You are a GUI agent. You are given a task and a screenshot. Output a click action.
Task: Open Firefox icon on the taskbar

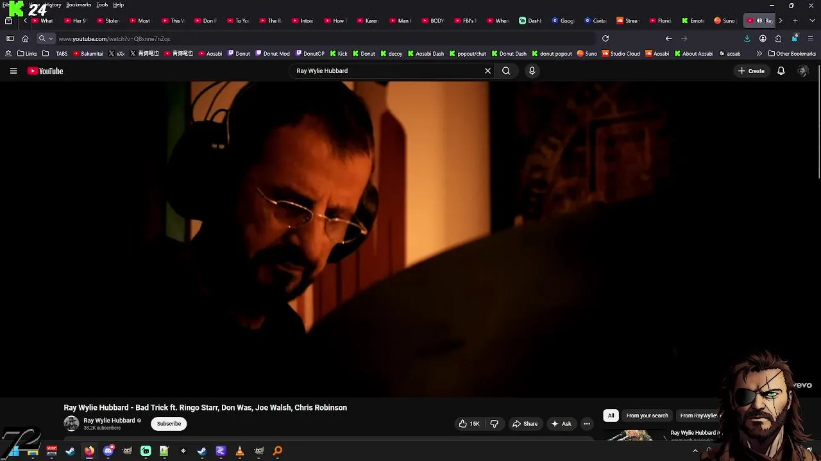(x=89, y=451)
